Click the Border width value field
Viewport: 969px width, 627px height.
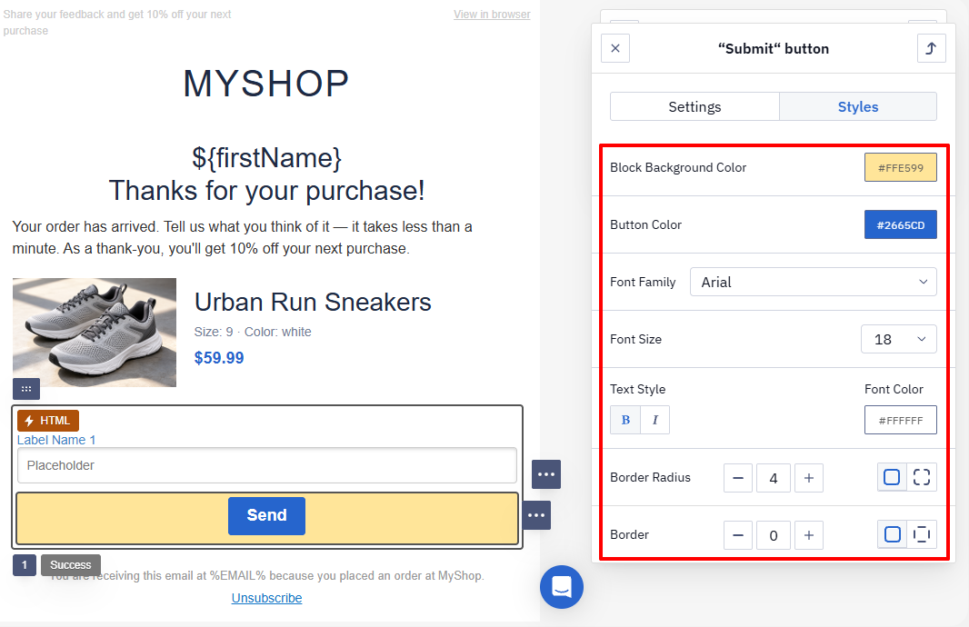coord(773,535)
